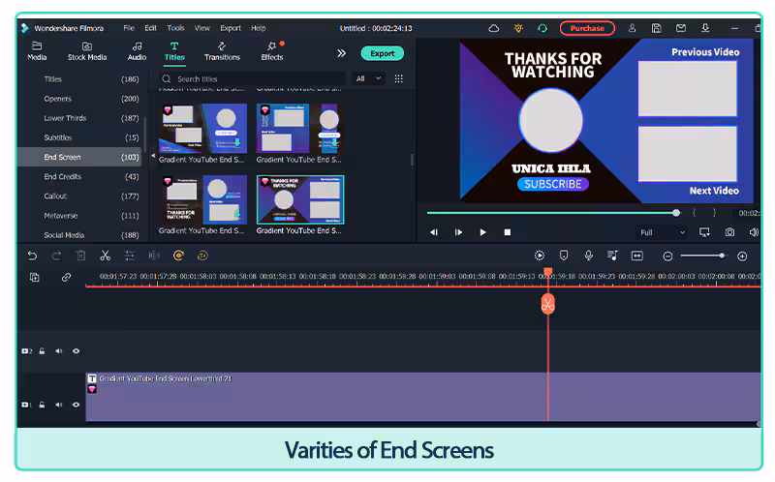The height and width of the screenshot is (482, 775).
Task: Open the Stock Media tab
Action: pyautogui.click(x=87, y=51)
